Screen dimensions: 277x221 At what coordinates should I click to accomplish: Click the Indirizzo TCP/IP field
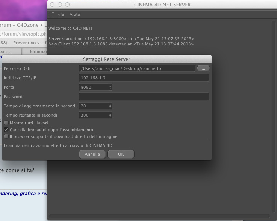pos(144,78)
